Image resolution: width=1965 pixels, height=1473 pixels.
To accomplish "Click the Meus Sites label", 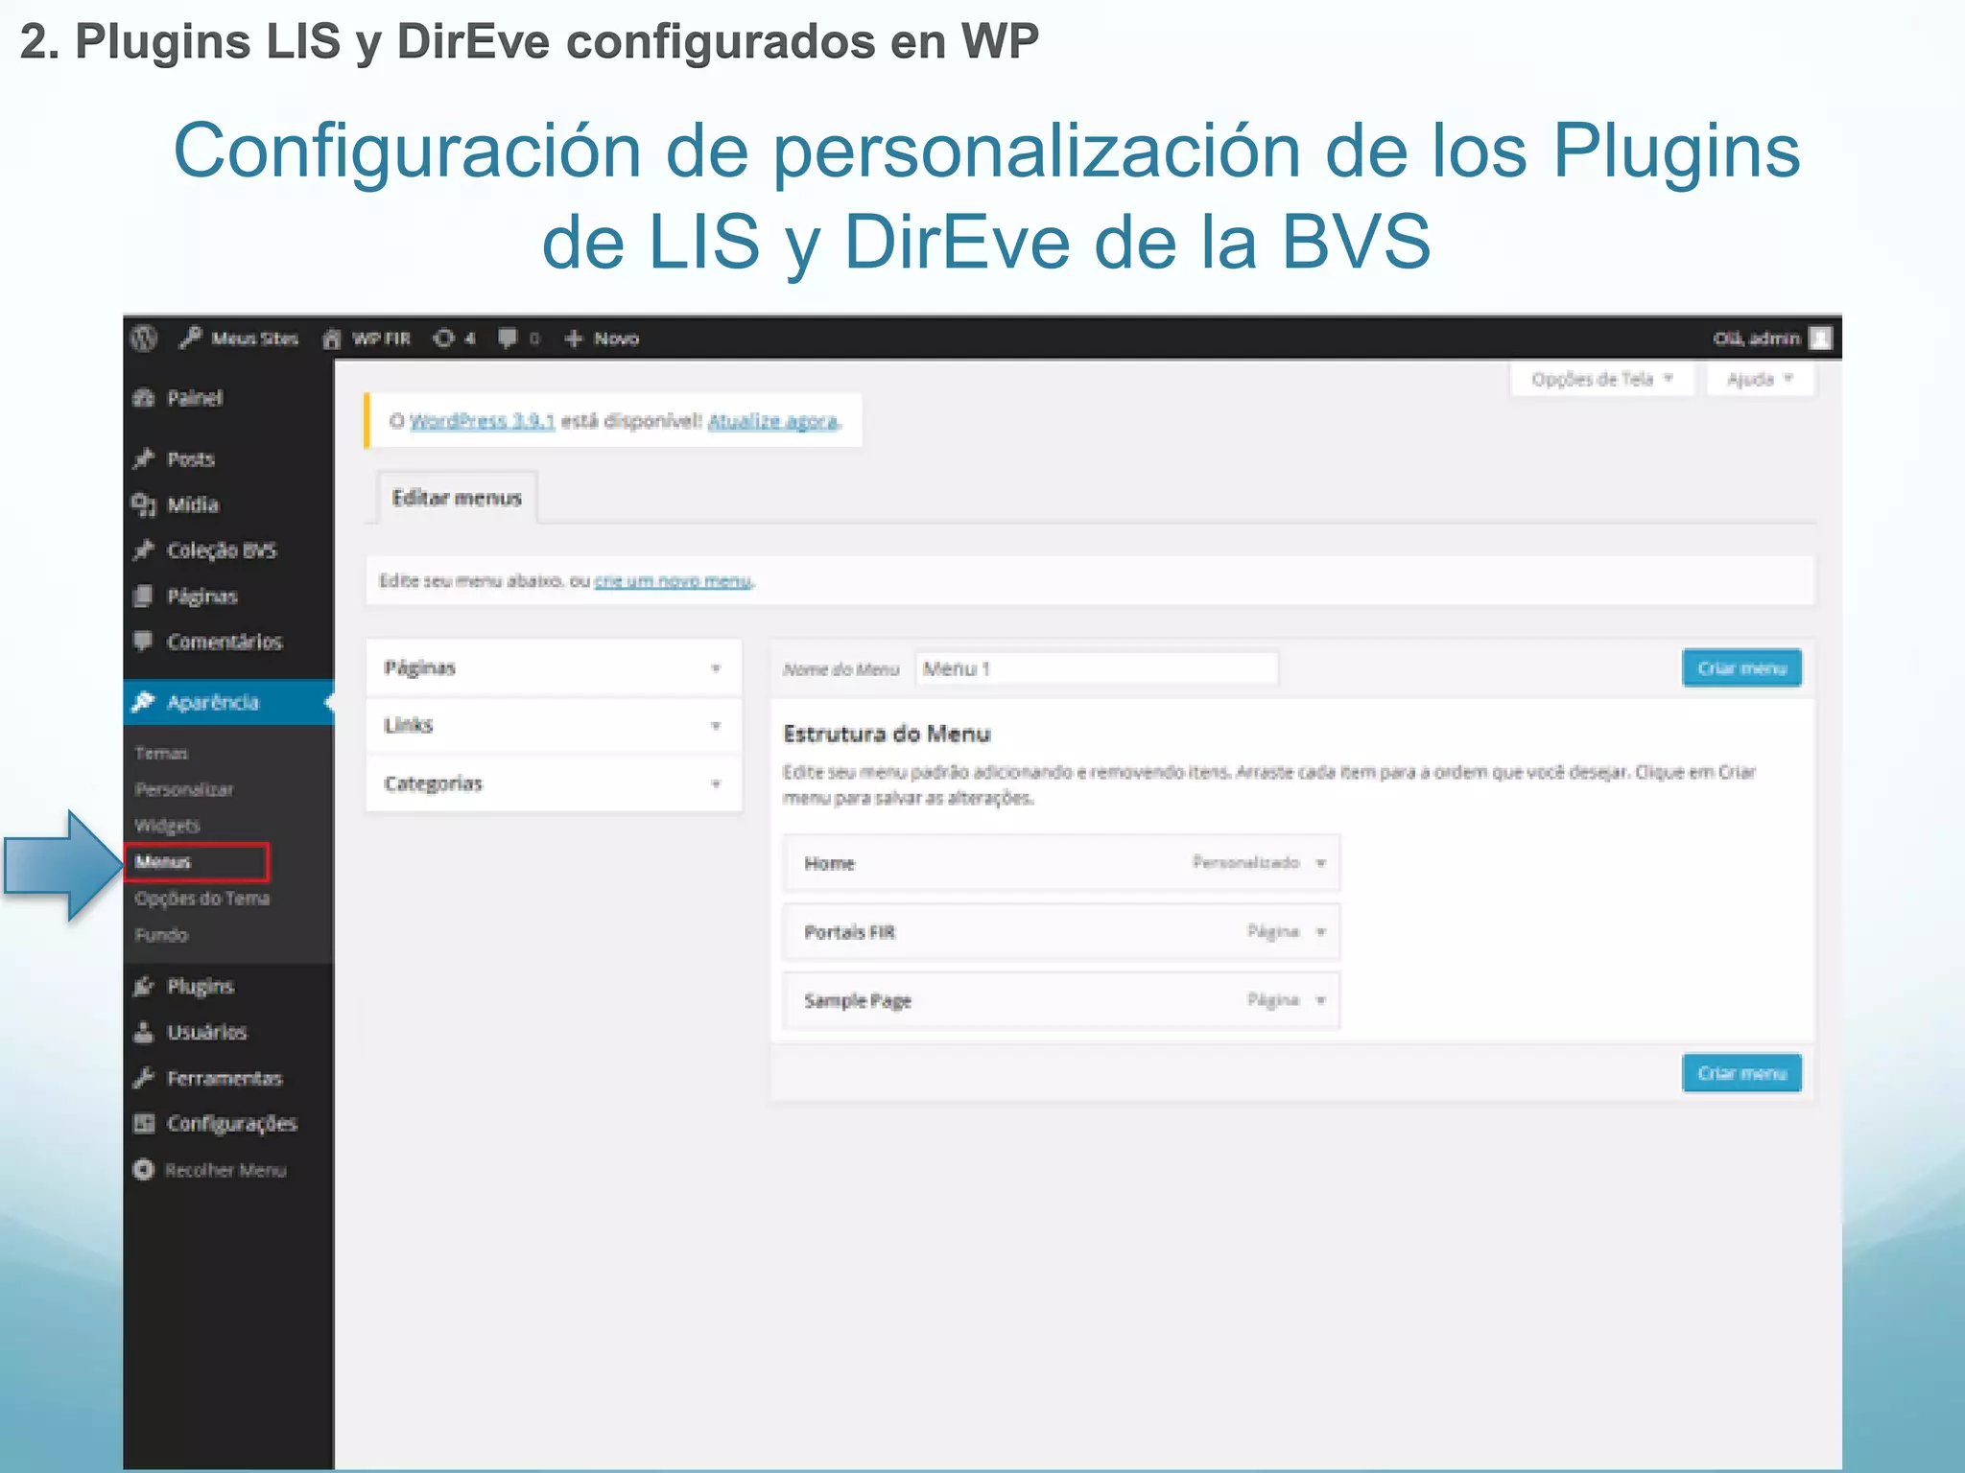I will [255, 339].
